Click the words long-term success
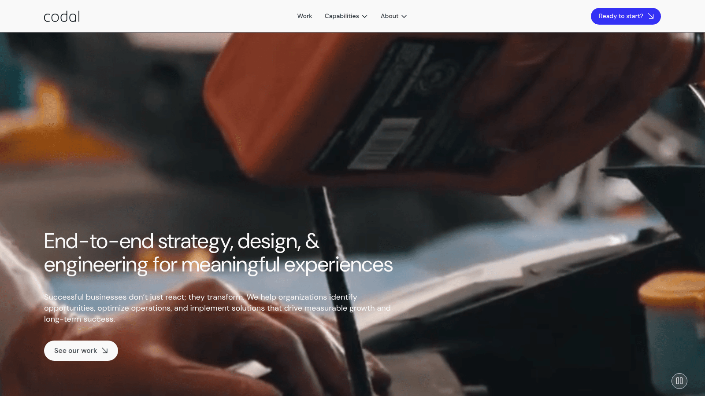 click(79, 319)
